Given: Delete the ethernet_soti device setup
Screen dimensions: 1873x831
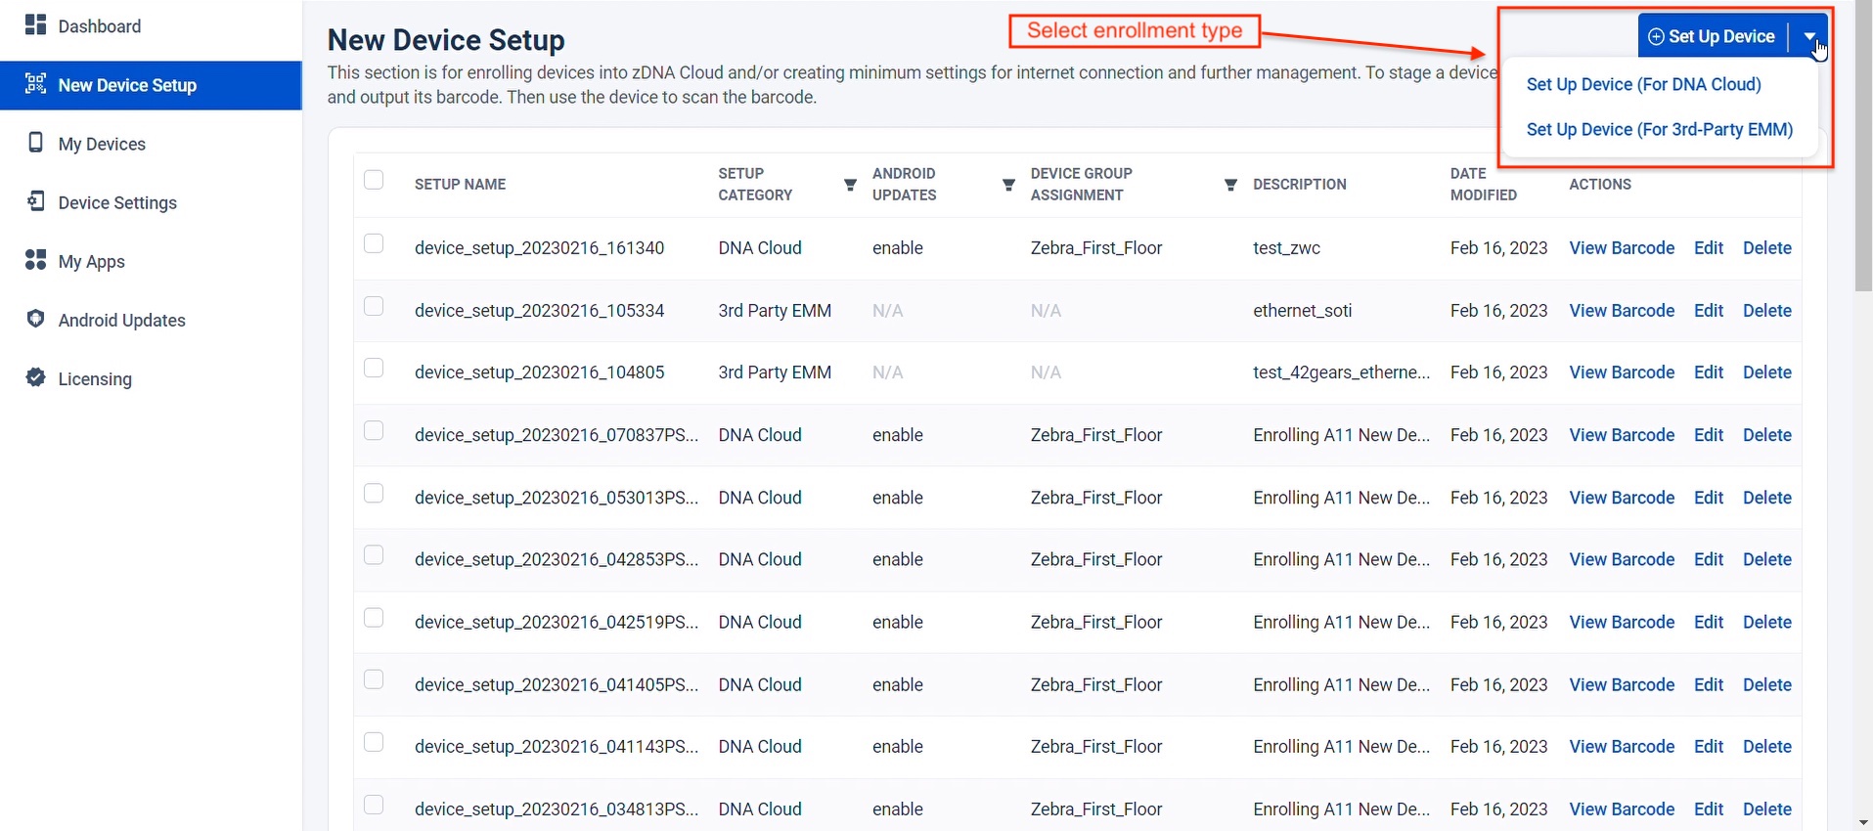Looking at the screenshot, I should [1766, 311].
